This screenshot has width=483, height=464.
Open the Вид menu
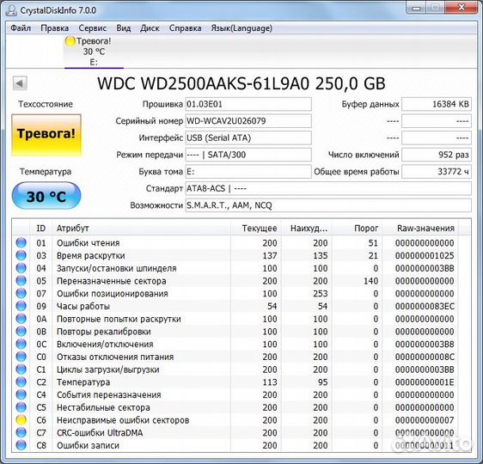(123, 28)
